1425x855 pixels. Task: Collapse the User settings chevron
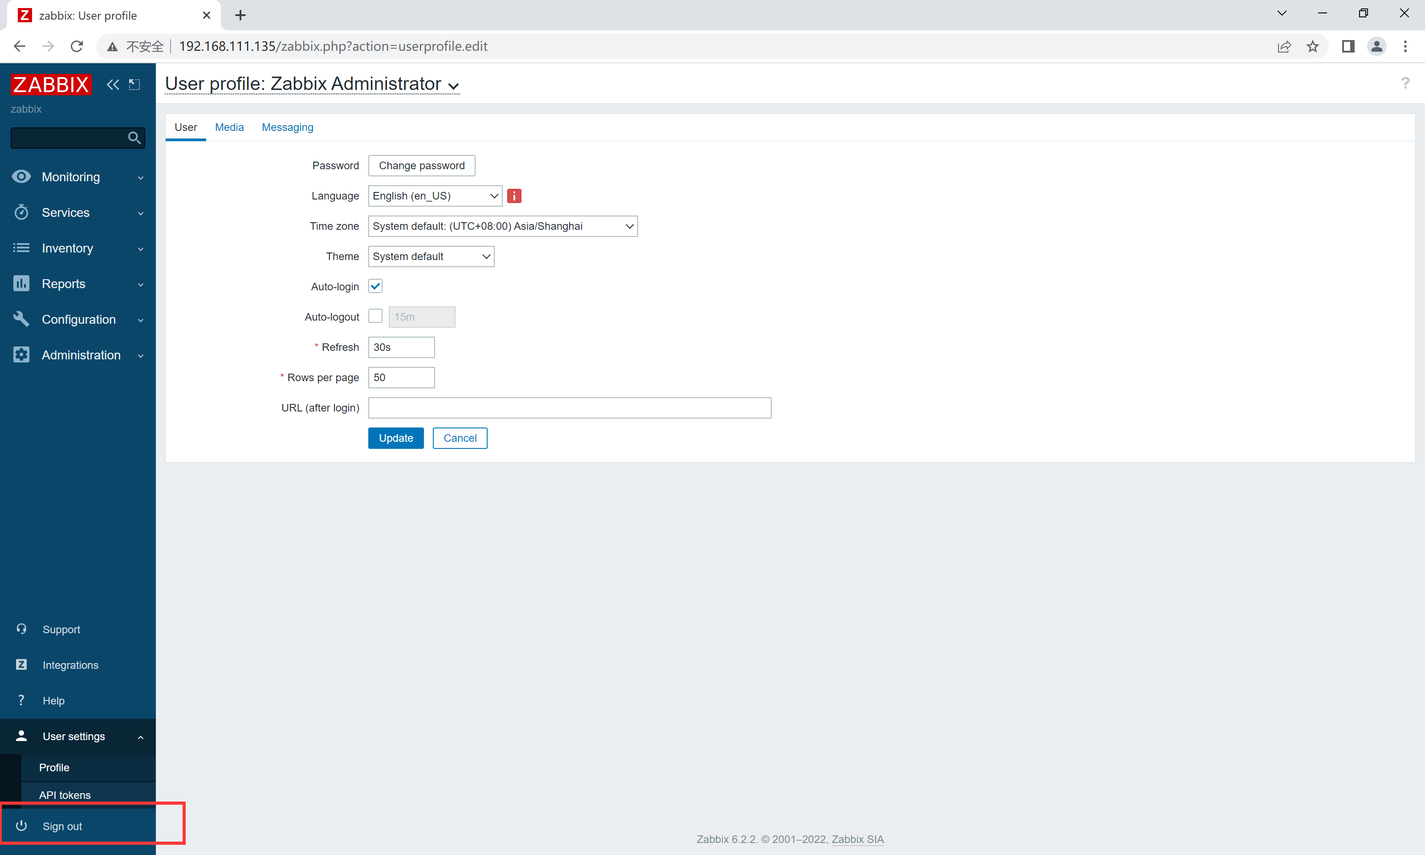141,737
